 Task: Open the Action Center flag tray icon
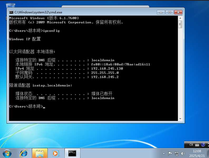(170, 154)
